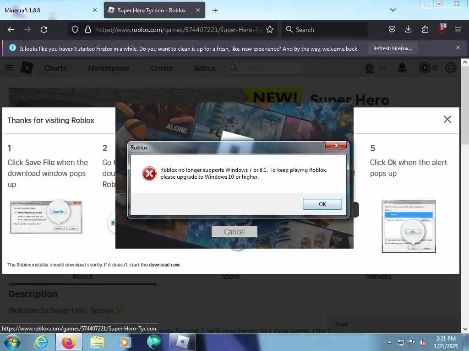Switch to the About tab
The image size is (469, 351).
click(x=82, y=277)
